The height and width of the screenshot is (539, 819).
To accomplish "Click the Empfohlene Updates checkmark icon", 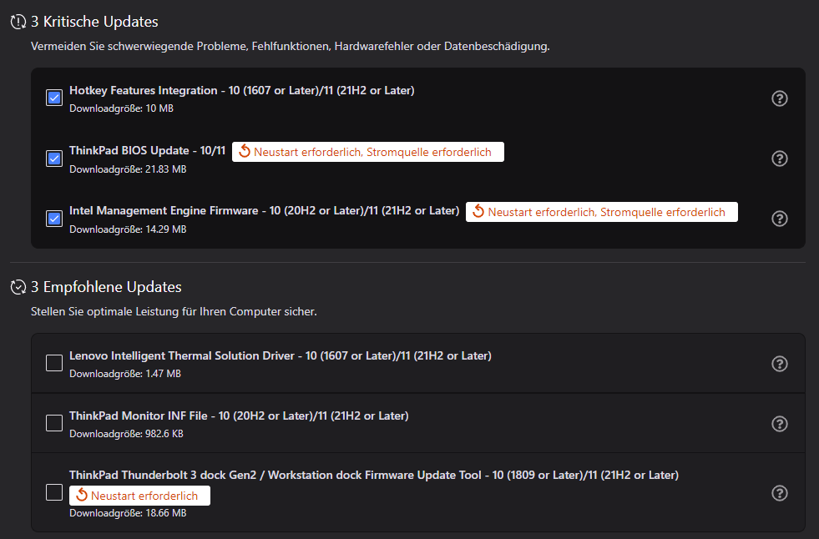I will pos(18,287).
